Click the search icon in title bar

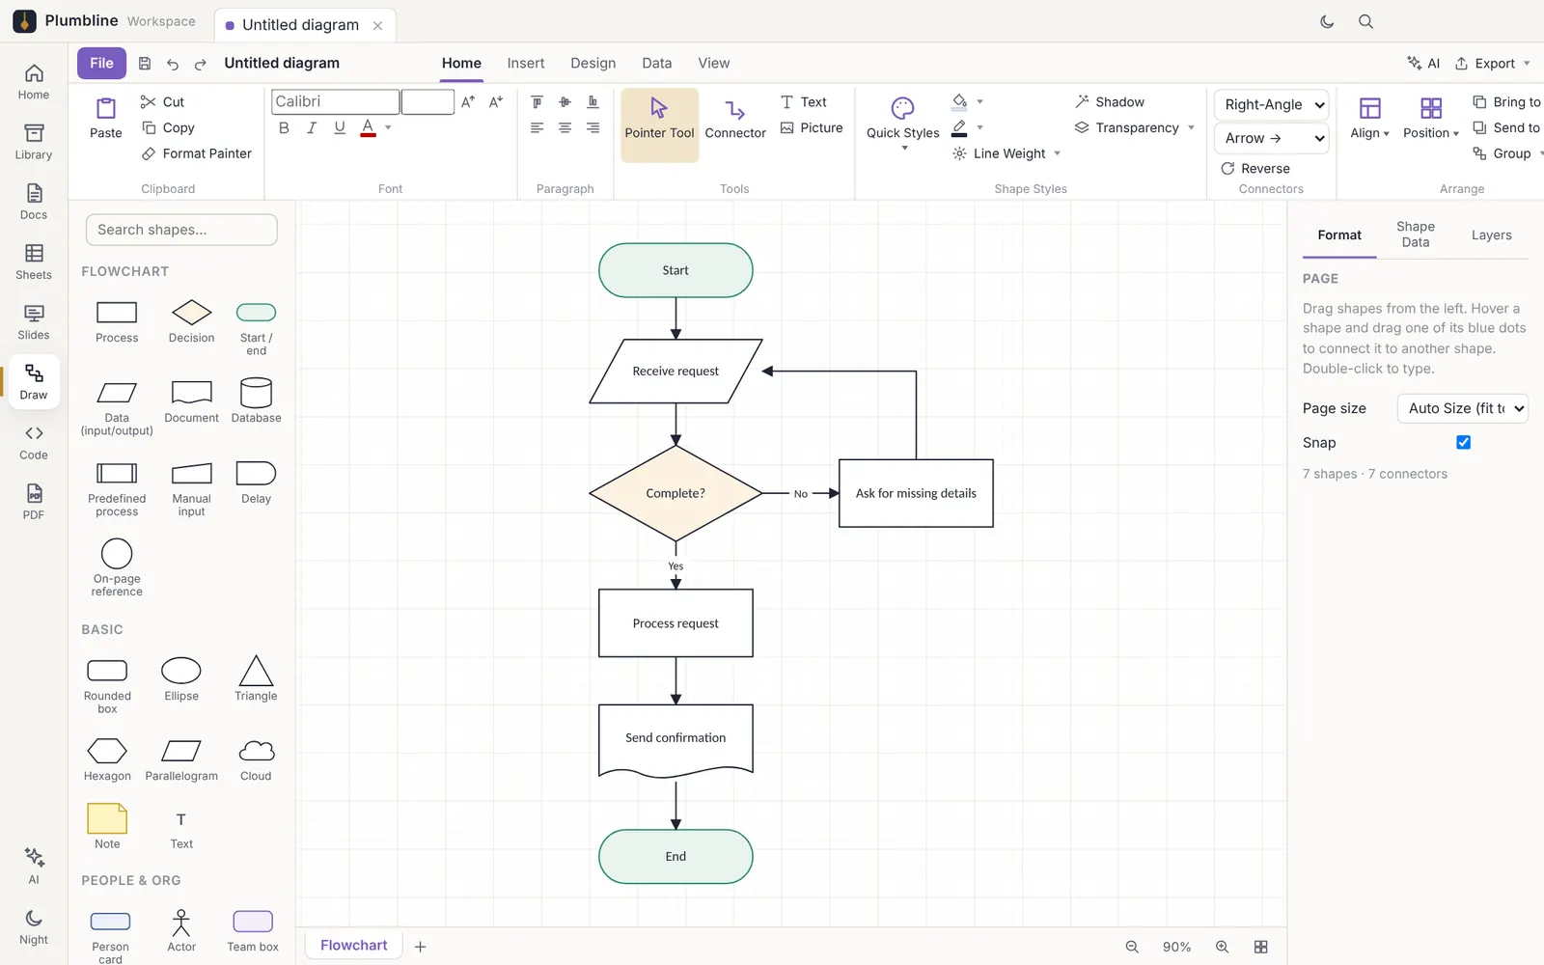pos(1365,21)
